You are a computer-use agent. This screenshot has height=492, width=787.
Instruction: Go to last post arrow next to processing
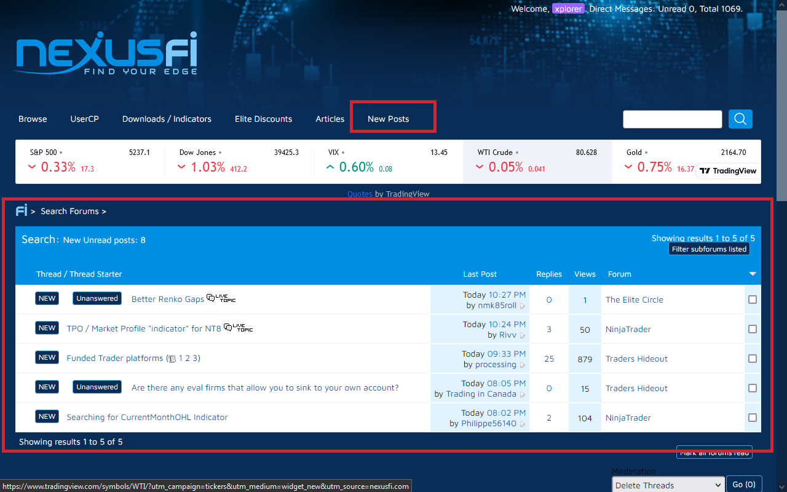tap(523, 365)
